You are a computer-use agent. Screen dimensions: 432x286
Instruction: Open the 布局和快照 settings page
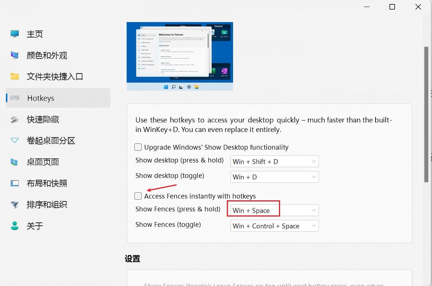pyautogui.click(x=58, y=183)
